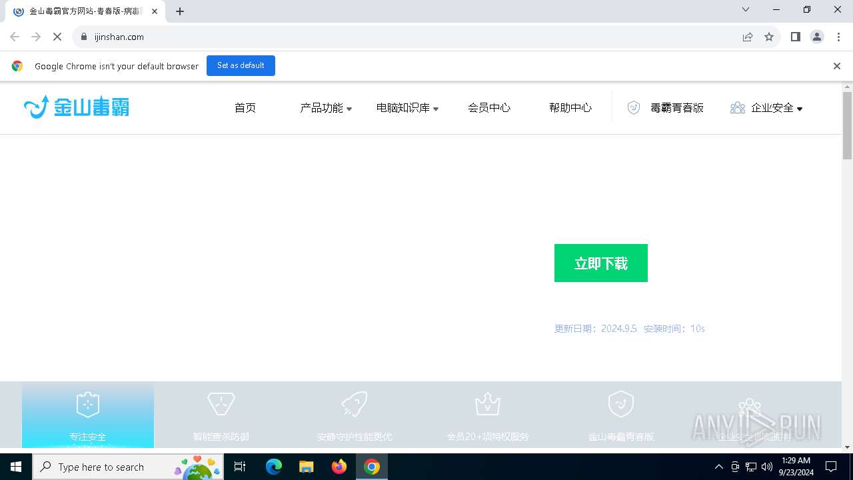Close the 金山毒霸 browser tab
This screenshot has width=853, height=480.
click(x=155, y=11)
